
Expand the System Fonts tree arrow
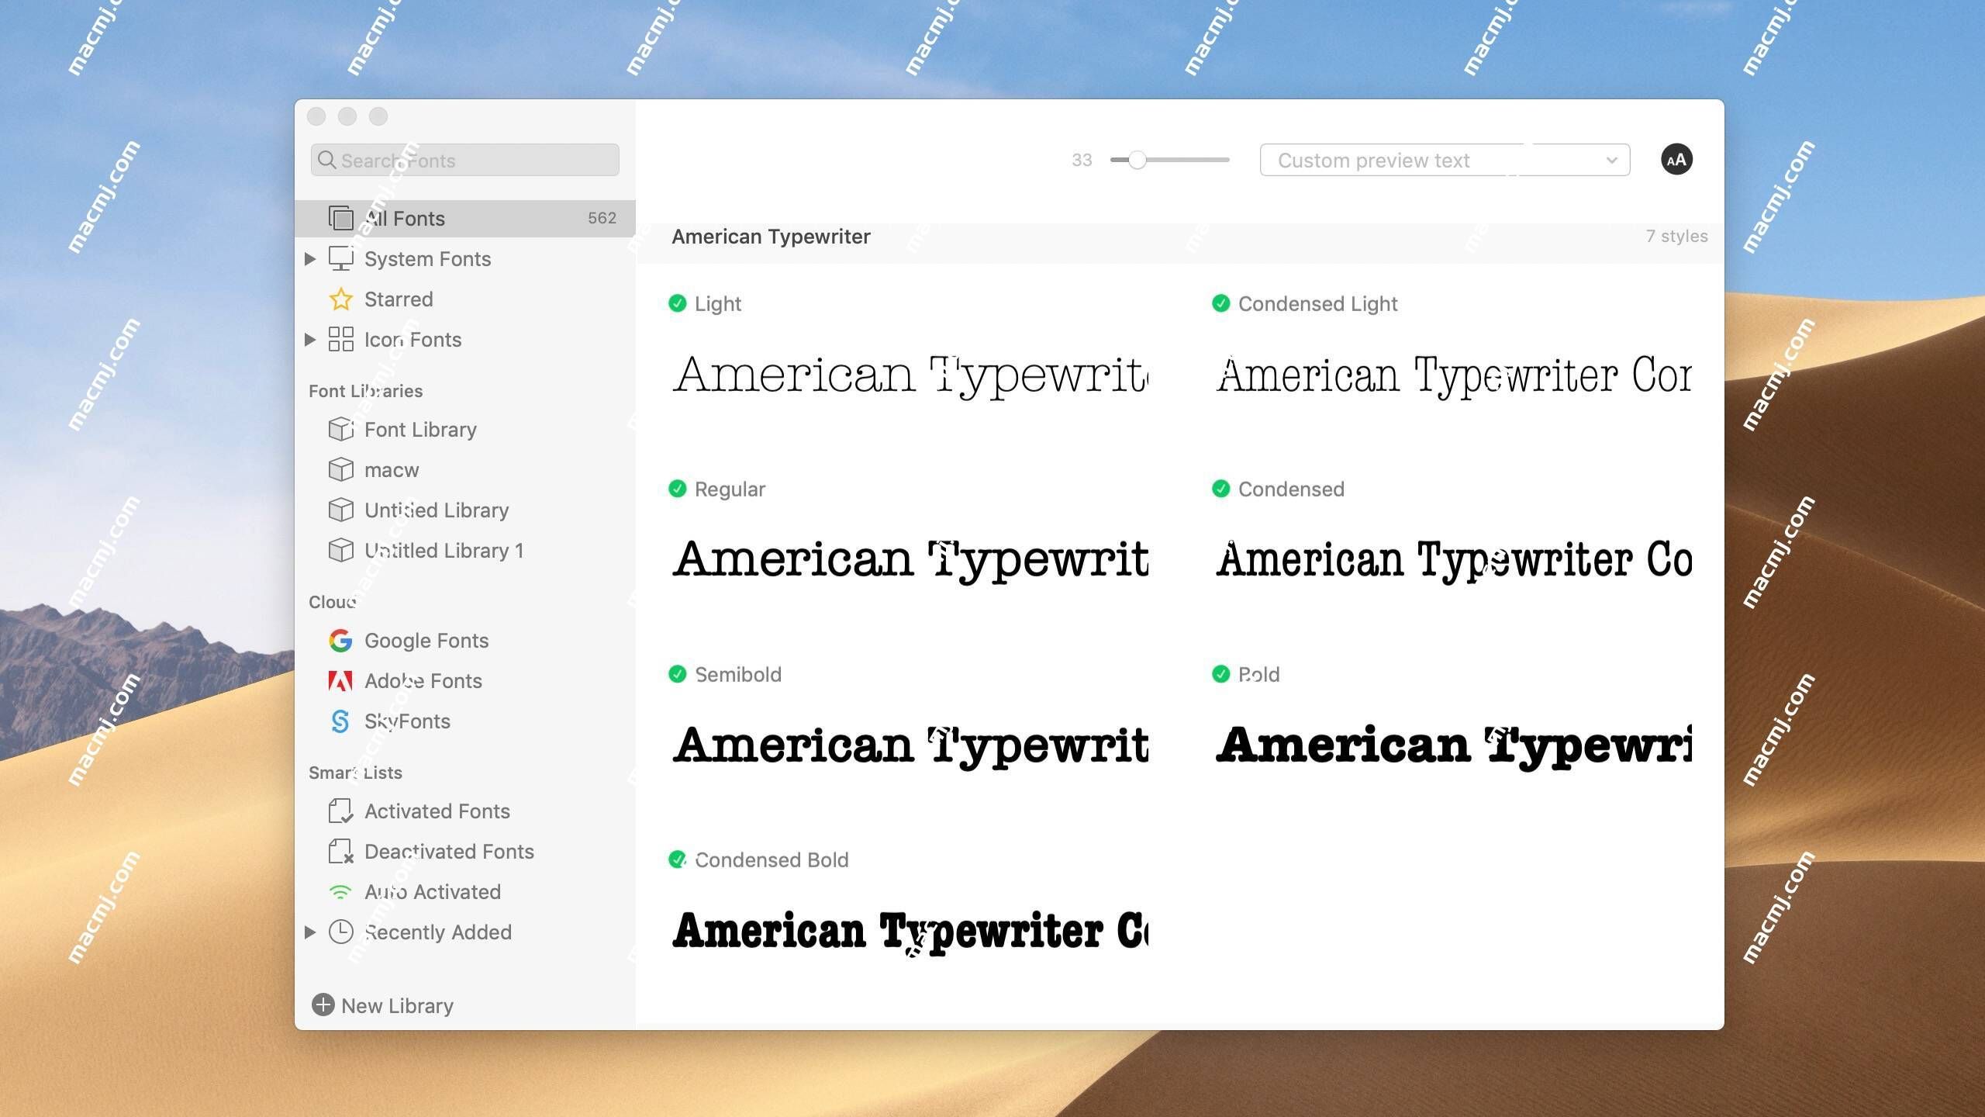[310, 258]
